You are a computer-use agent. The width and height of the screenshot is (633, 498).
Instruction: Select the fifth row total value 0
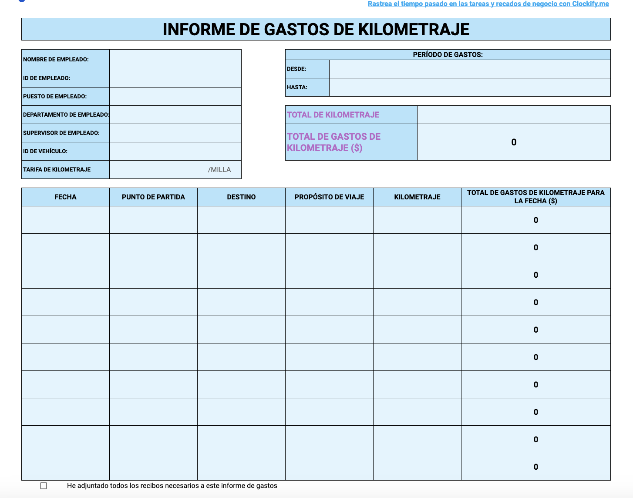536,330
